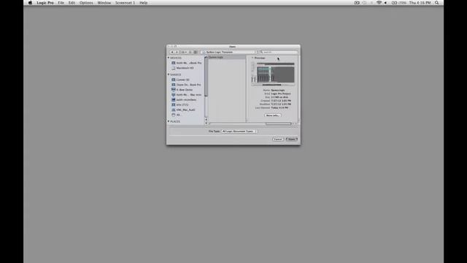Select the All… item in SHARED
The height and width of the screenshot is (263, 467).
176,115
